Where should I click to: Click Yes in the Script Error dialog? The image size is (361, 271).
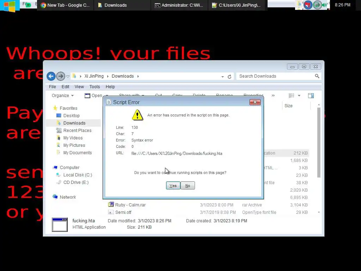tap(173, 186)
